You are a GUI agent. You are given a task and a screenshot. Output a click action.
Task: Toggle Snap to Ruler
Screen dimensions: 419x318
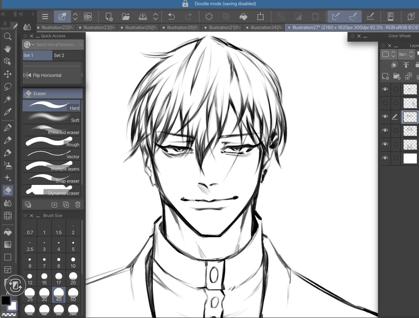[x=335, y=16]
